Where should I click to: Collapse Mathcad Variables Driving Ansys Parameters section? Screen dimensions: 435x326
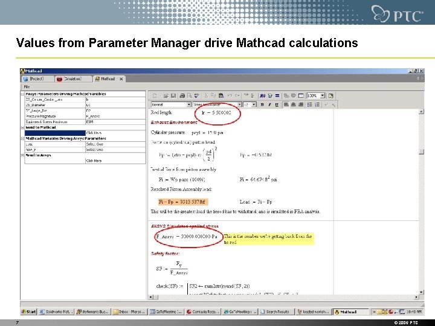click(x=23, y=139)
